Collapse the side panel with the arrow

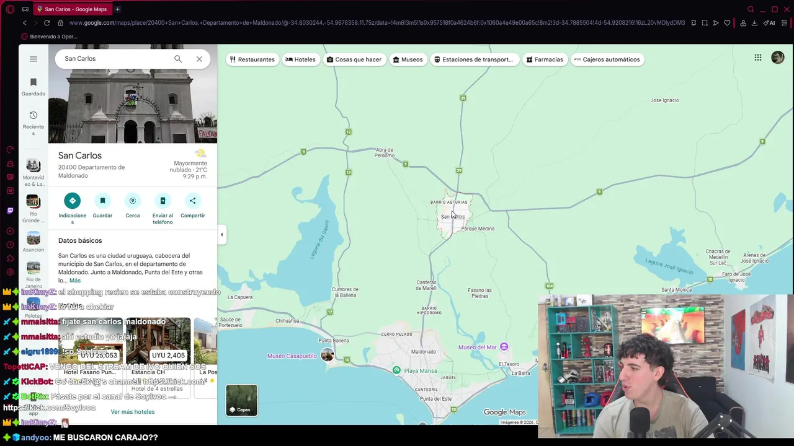(221, 234)
